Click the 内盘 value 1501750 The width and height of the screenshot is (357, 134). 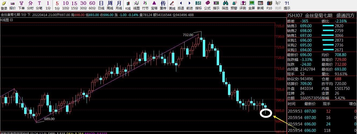(342, 89)
